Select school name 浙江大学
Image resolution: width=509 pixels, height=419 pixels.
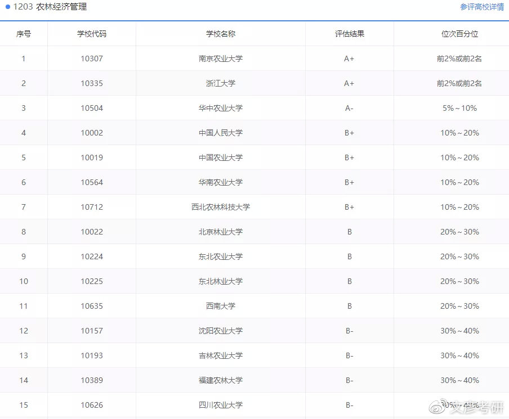tap(221, 83)
